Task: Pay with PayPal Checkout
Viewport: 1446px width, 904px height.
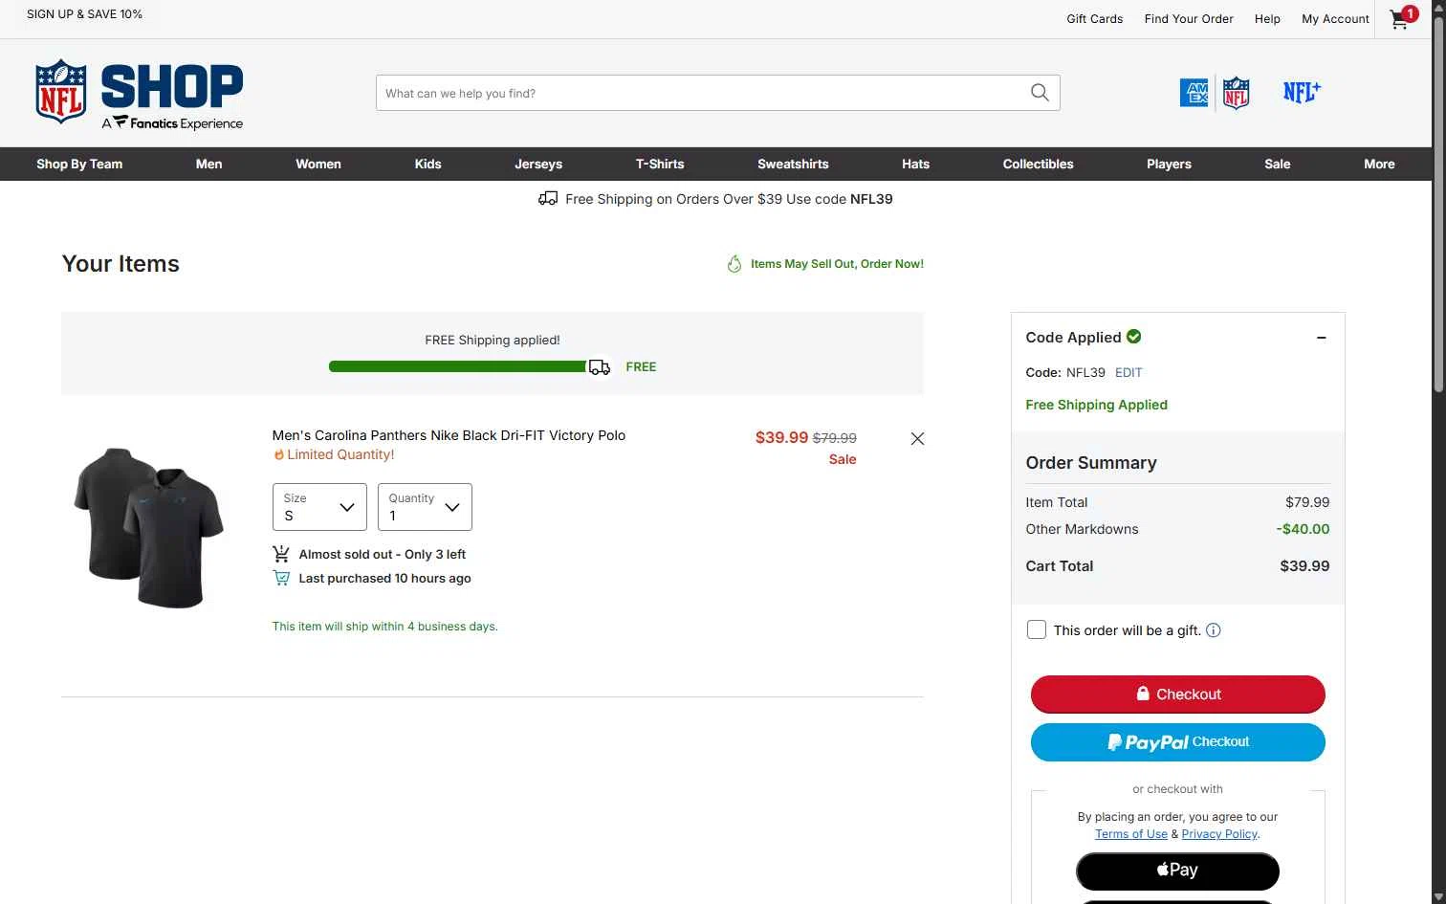Action: (1178, 742)
